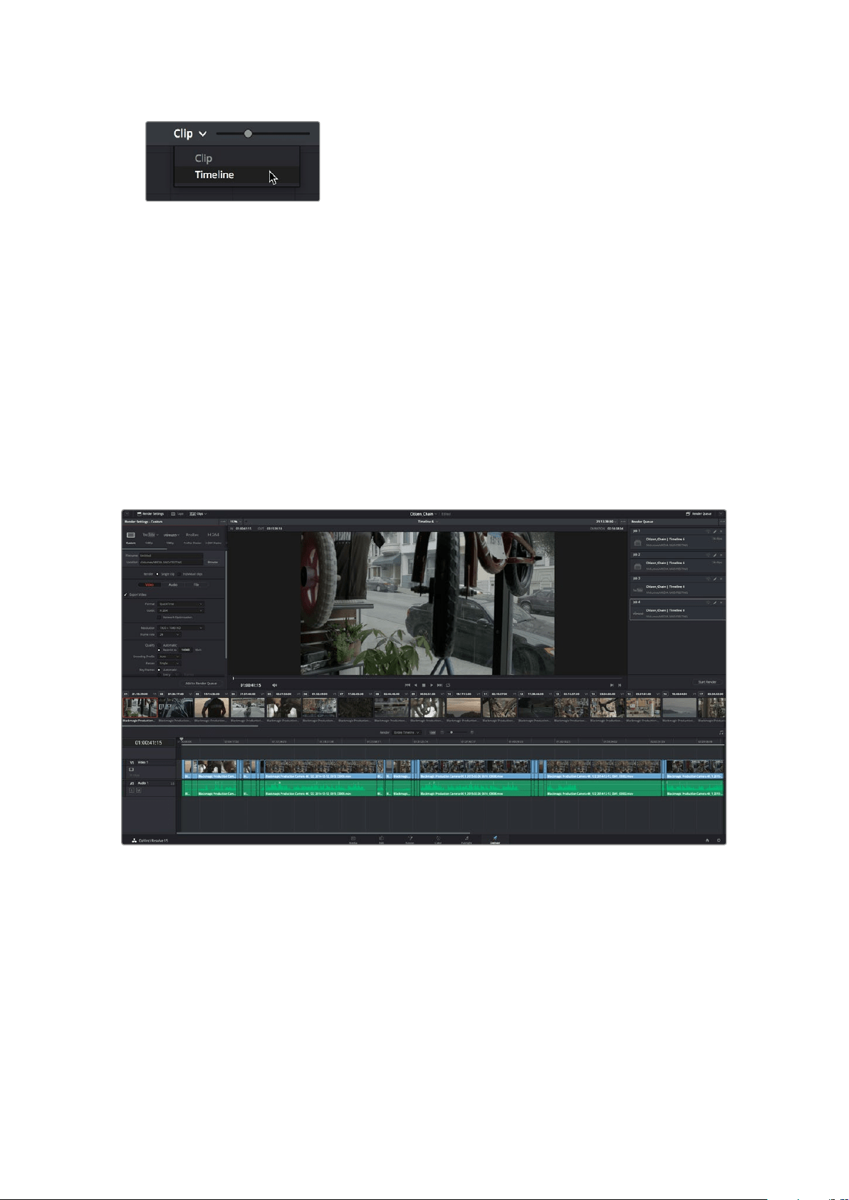Switch to the File settings tab
849x1200 pixels.
[x=196, y=585]
